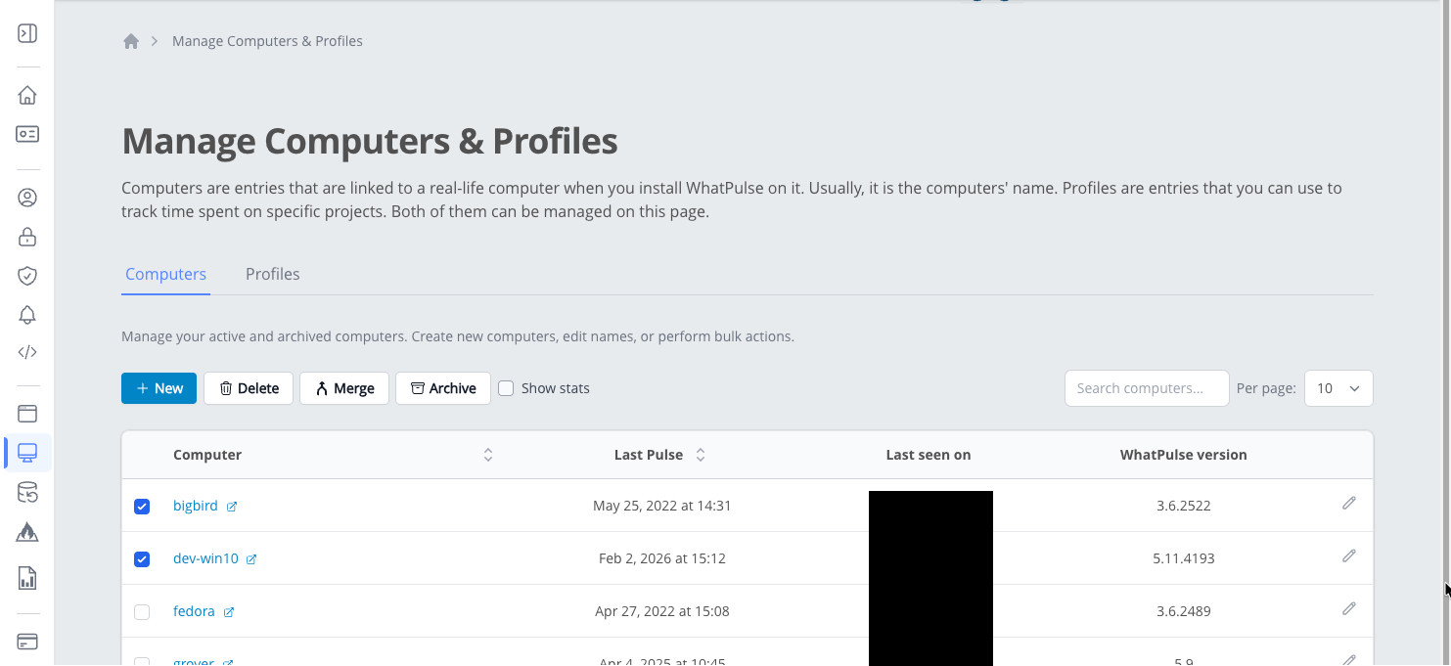
Task: Open the Per page dropdown
Action: (x=1338, y=388)
